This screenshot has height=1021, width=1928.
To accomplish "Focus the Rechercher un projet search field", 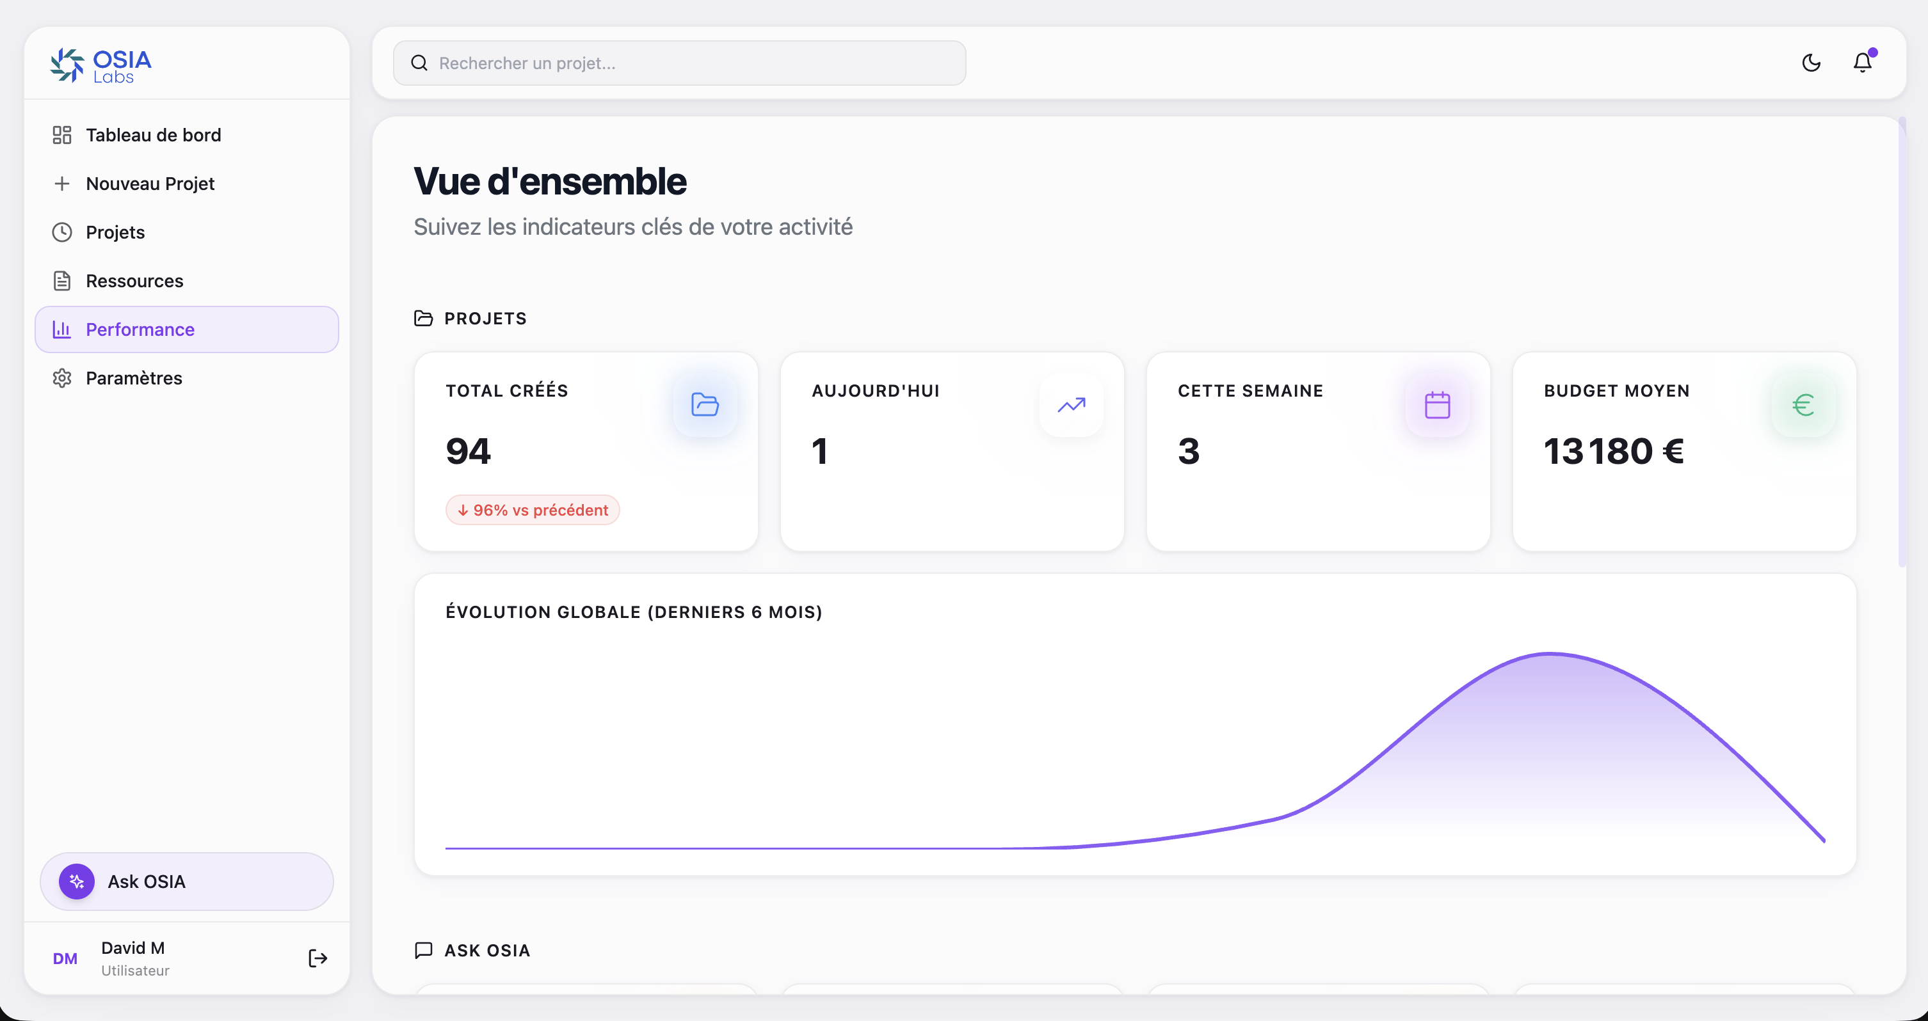I will pos(679,63).
